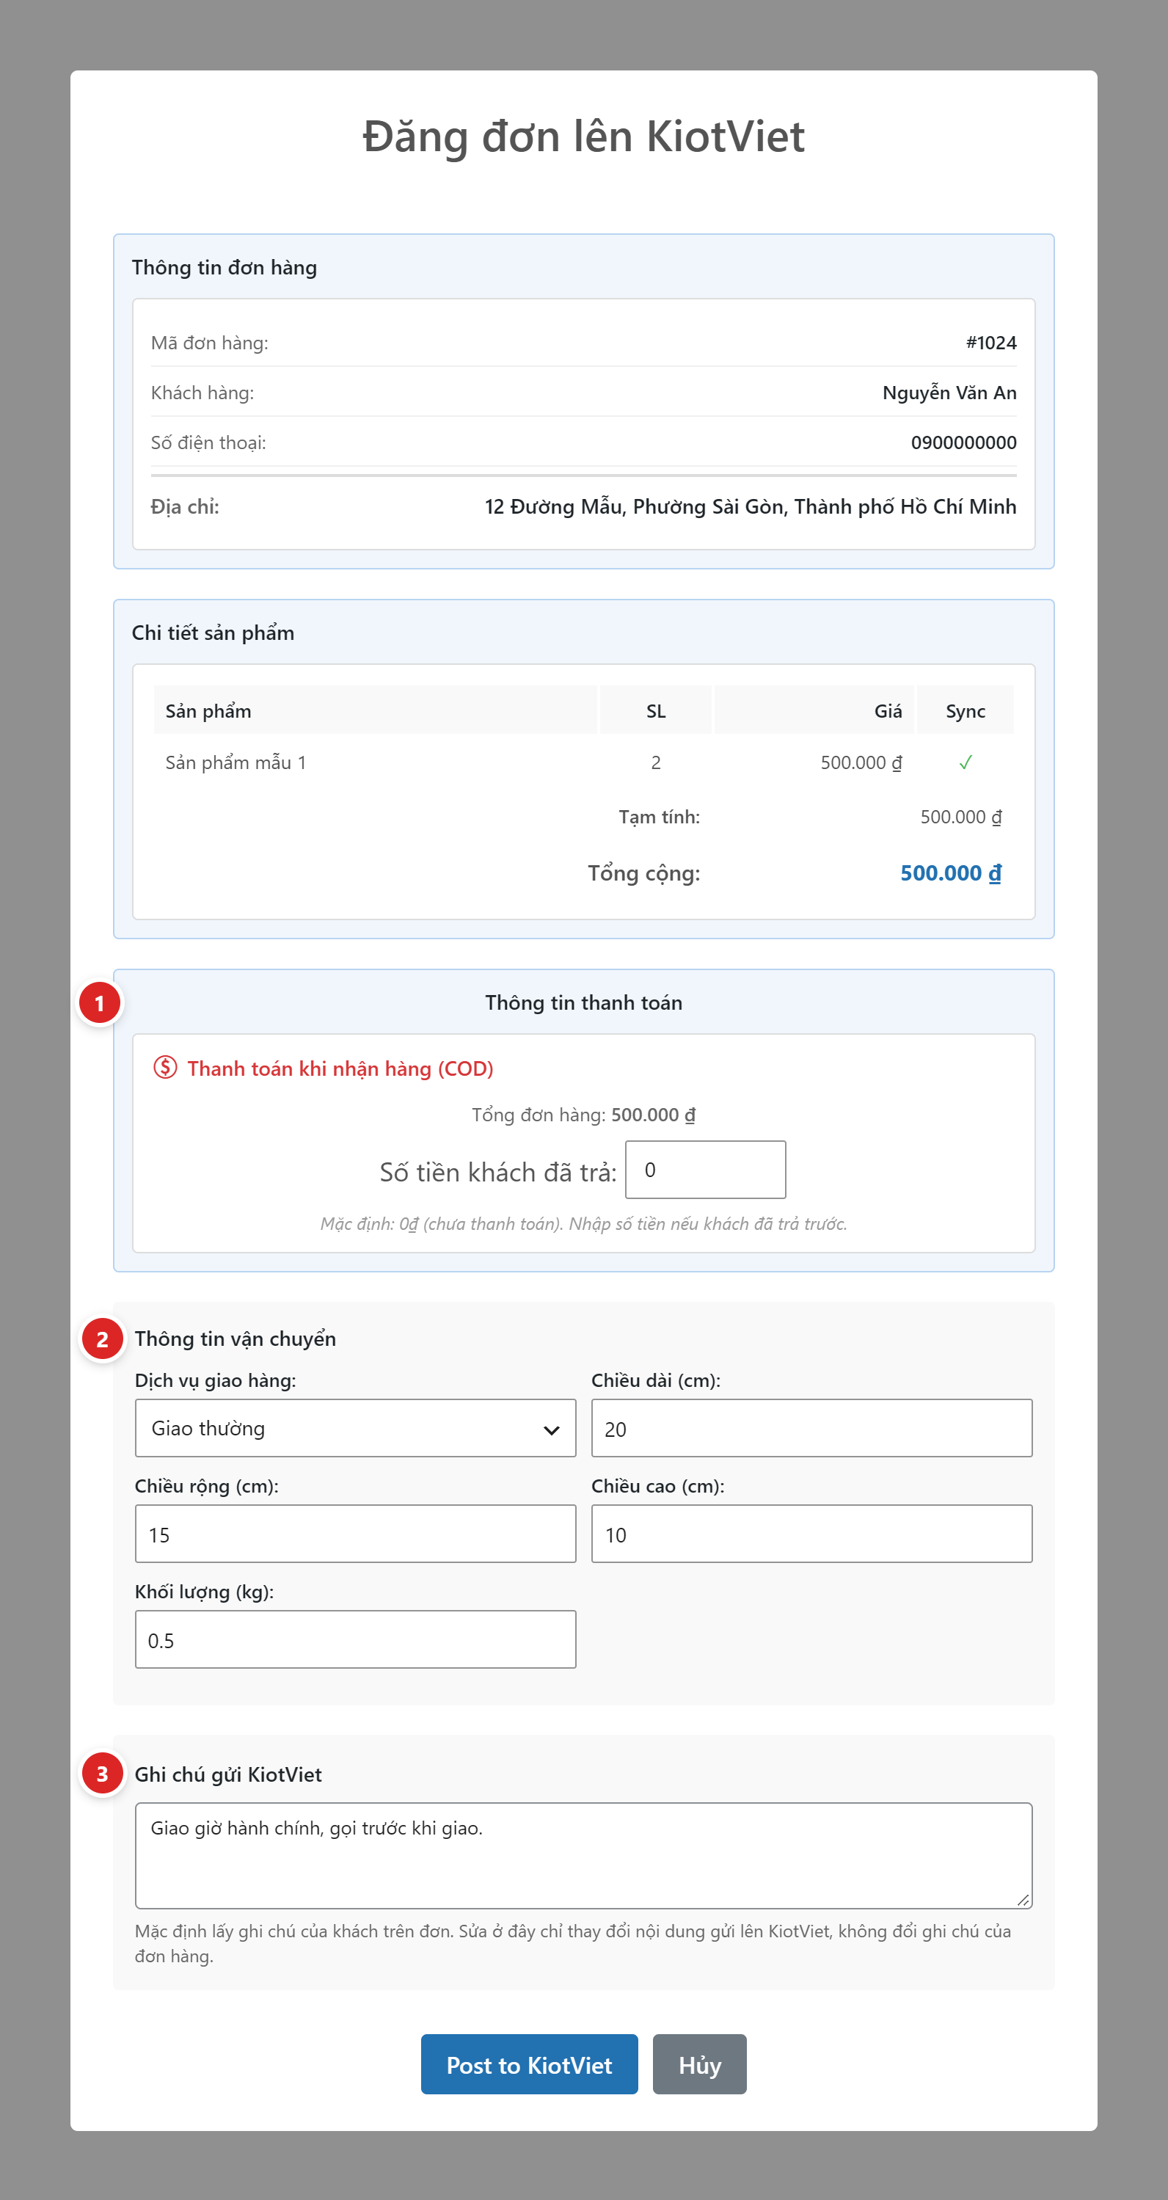The height and width of the screenshot is (2200, 1168).
Task: Click the Thông tin đơn hàng heading
Action: point(224,267)
